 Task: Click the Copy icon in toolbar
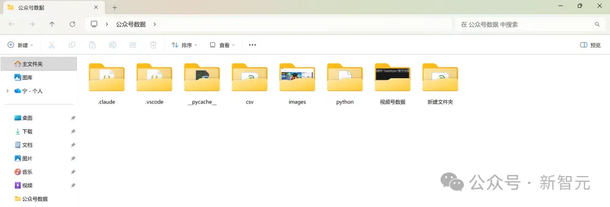(x=72, y=45)
